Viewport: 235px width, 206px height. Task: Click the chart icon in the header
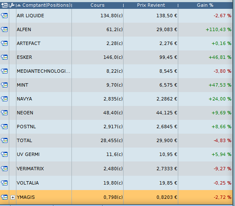[x=4, y=5]
